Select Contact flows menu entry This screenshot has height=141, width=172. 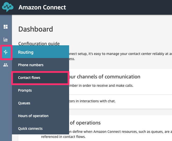(29, 78)
